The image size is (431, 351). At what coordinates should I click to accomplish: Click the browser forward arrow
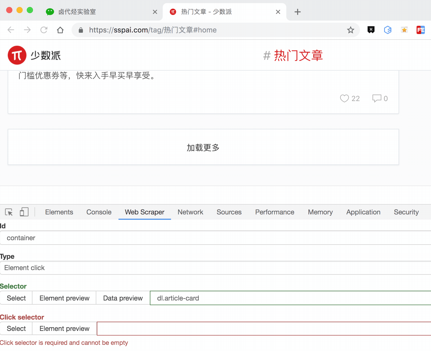[27, 30]
